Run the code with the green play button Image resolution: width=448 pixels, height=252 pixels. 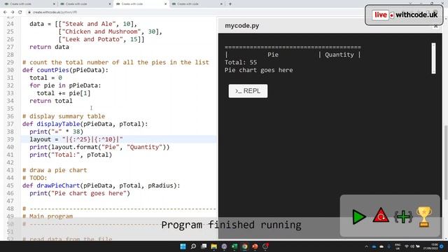(x=359, y=217)
